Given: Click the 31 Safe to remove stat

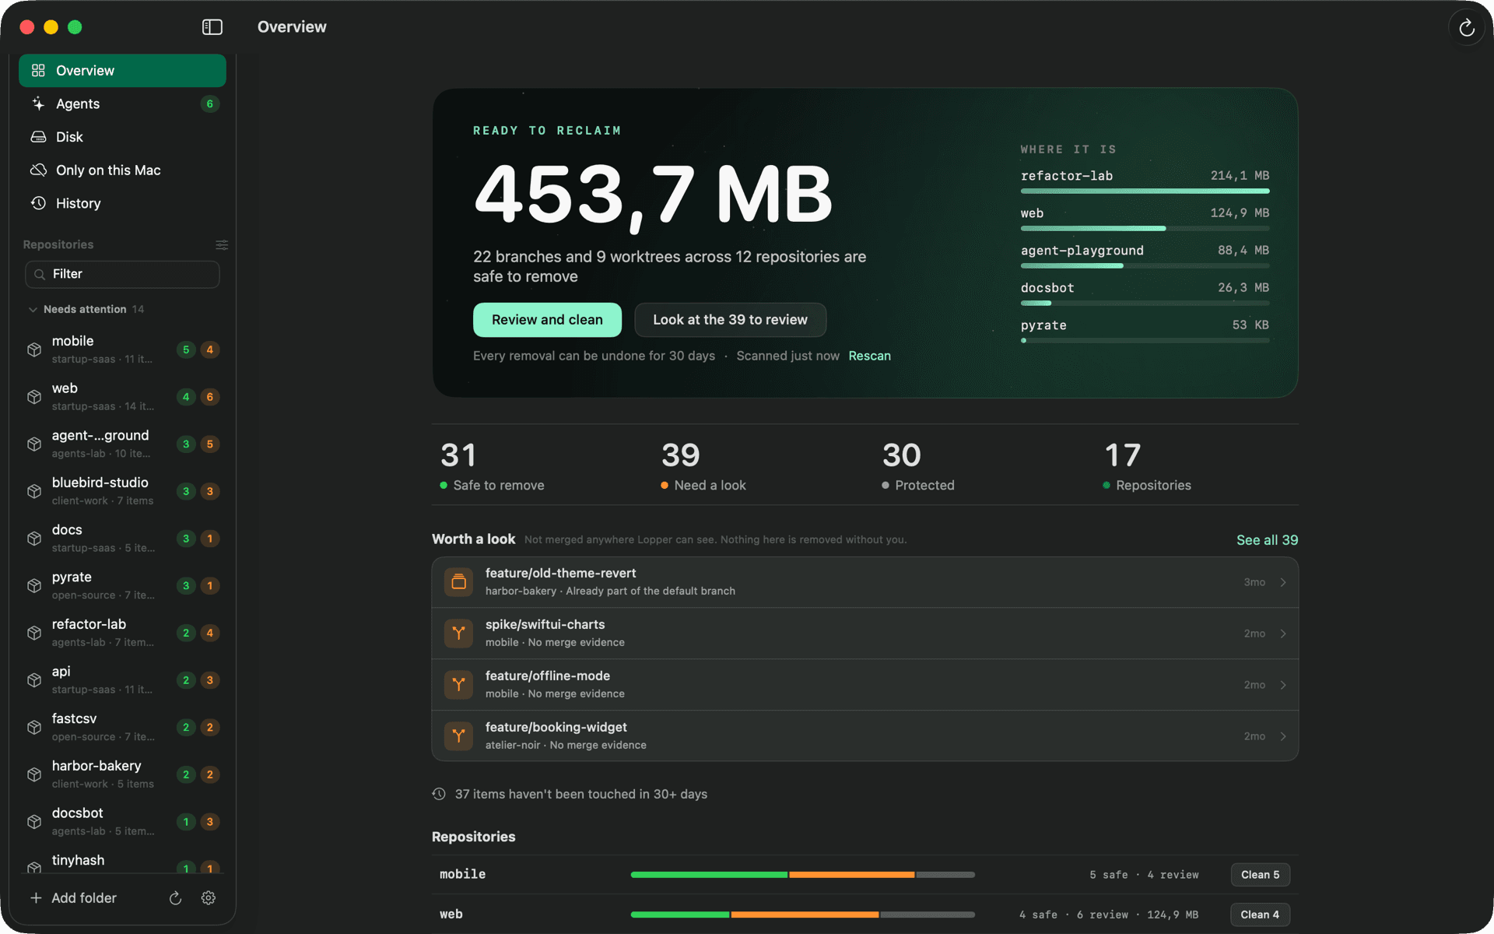Looking at the screenshot, I should click(493, 466).
